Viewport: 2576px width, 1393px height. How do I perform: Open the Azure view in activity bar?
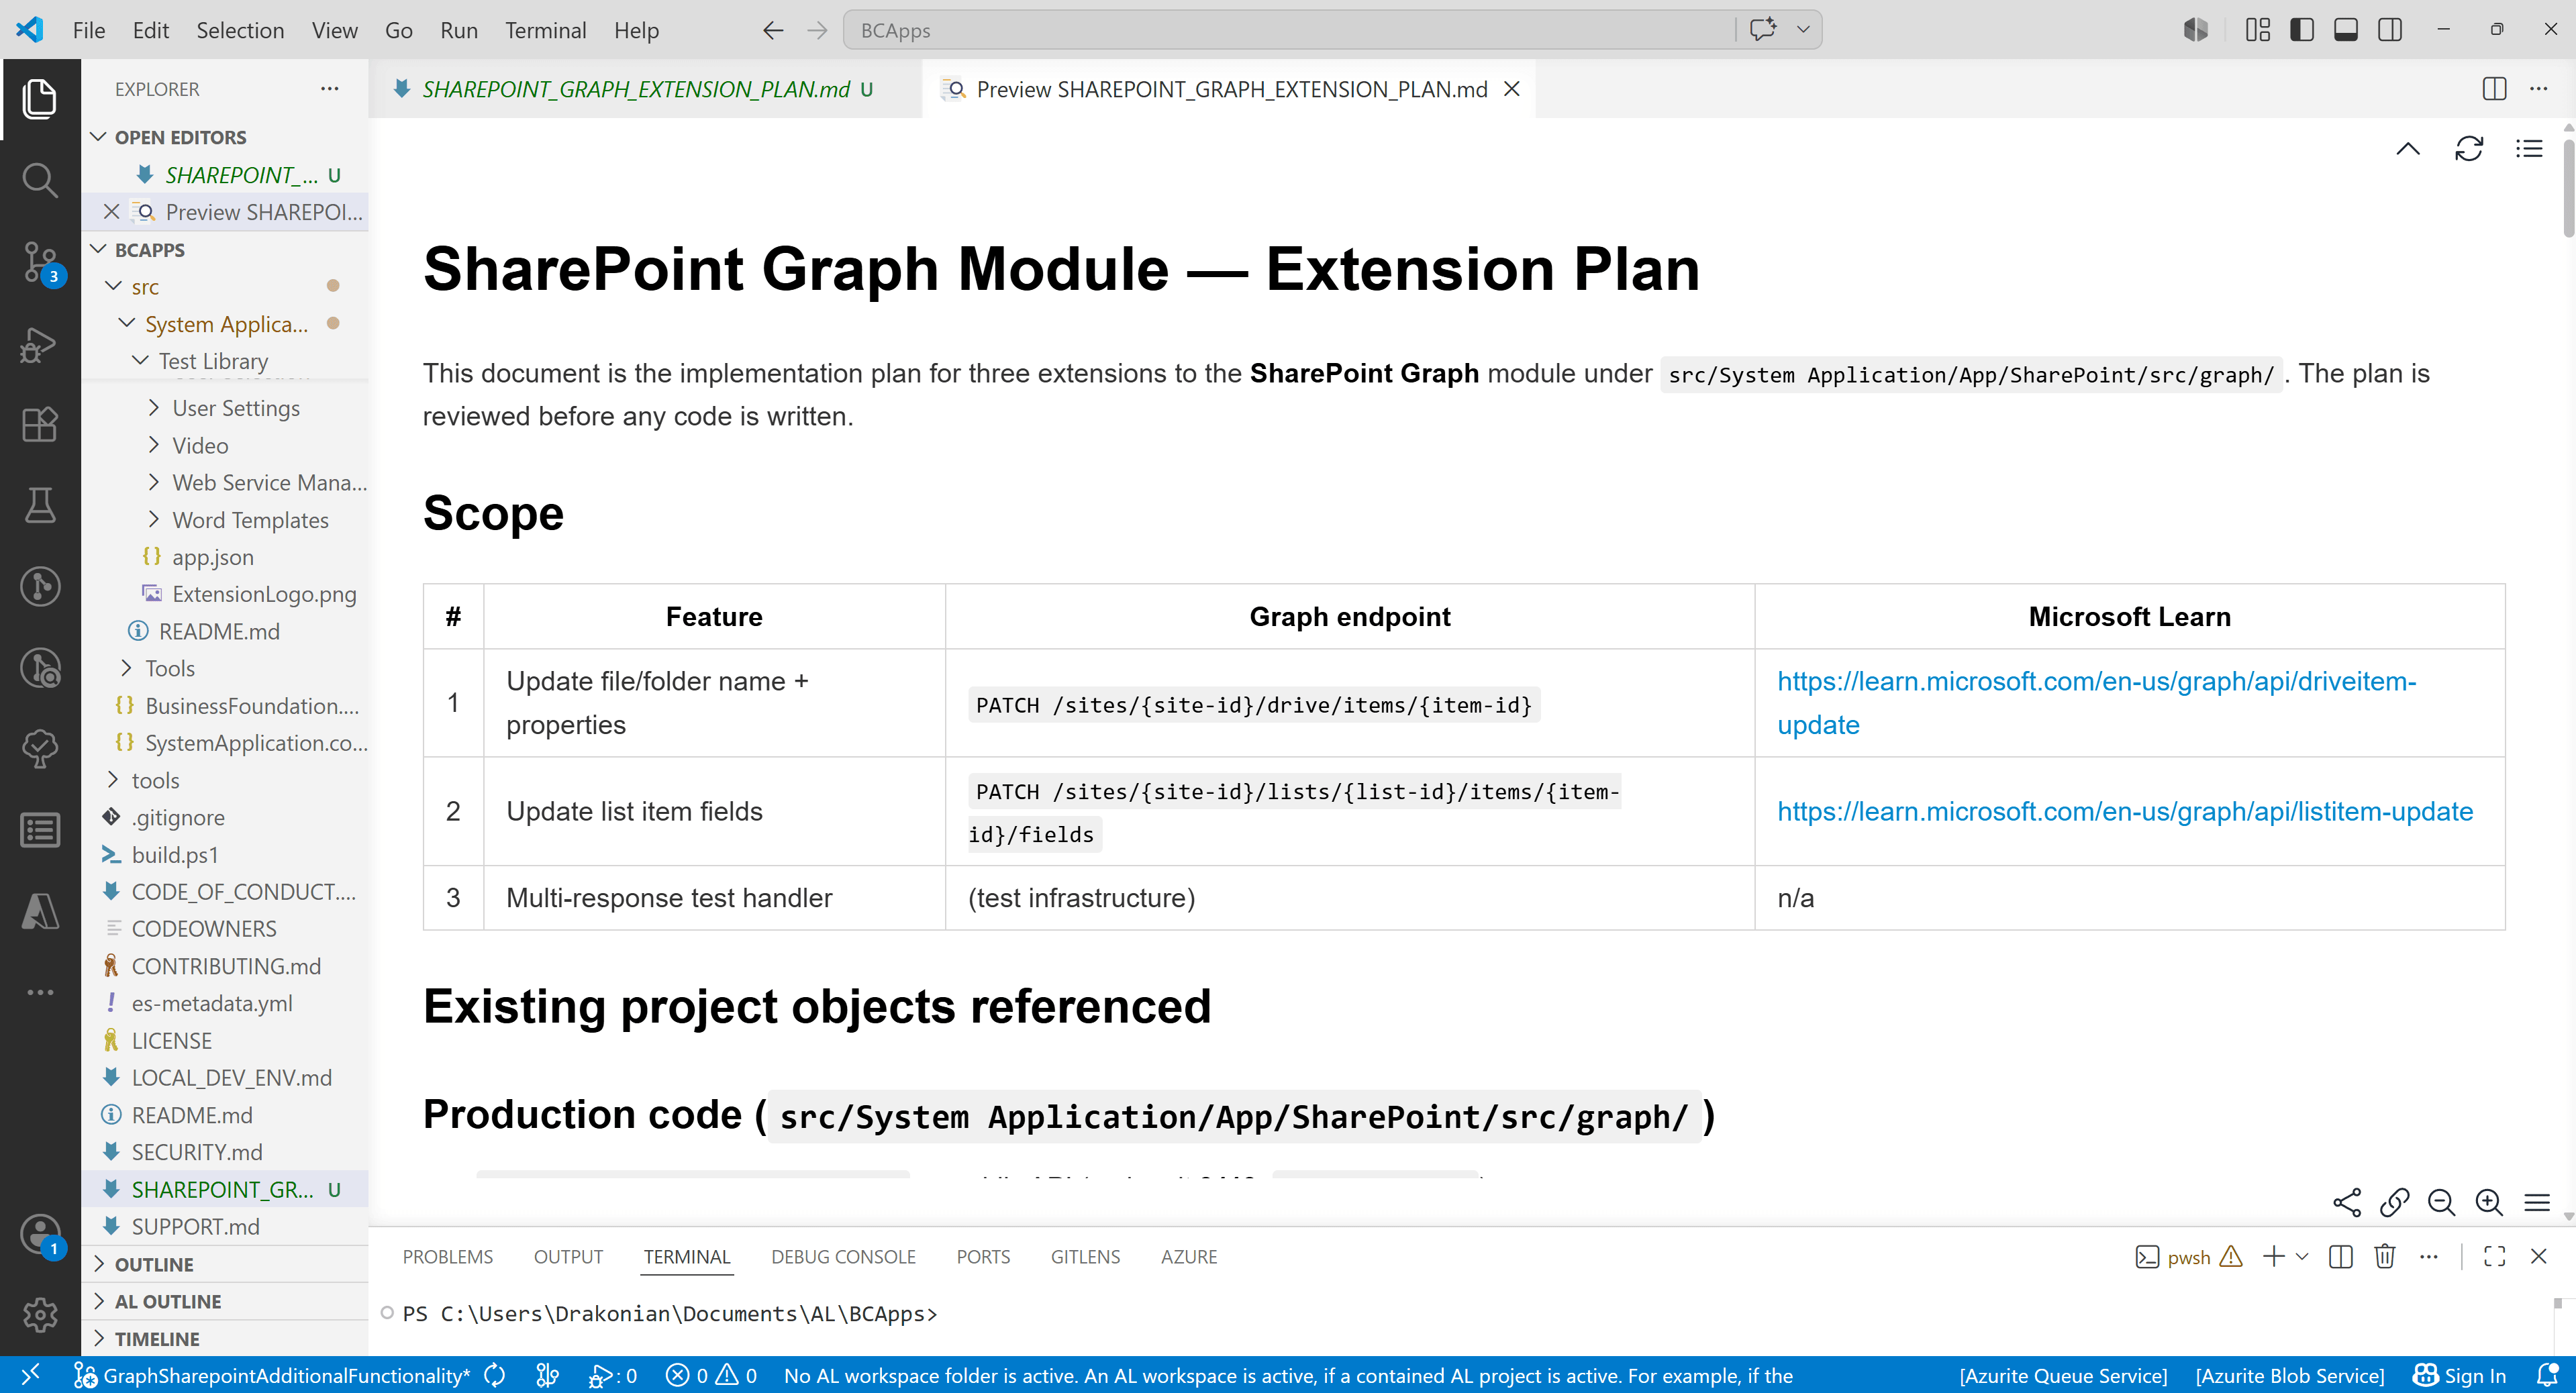40,911
